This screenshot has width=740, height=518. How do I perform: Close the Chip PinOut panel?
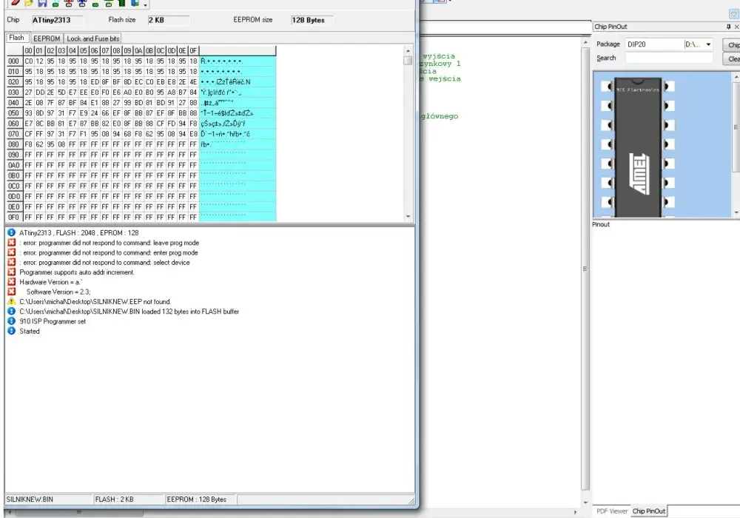coord(736,27)
